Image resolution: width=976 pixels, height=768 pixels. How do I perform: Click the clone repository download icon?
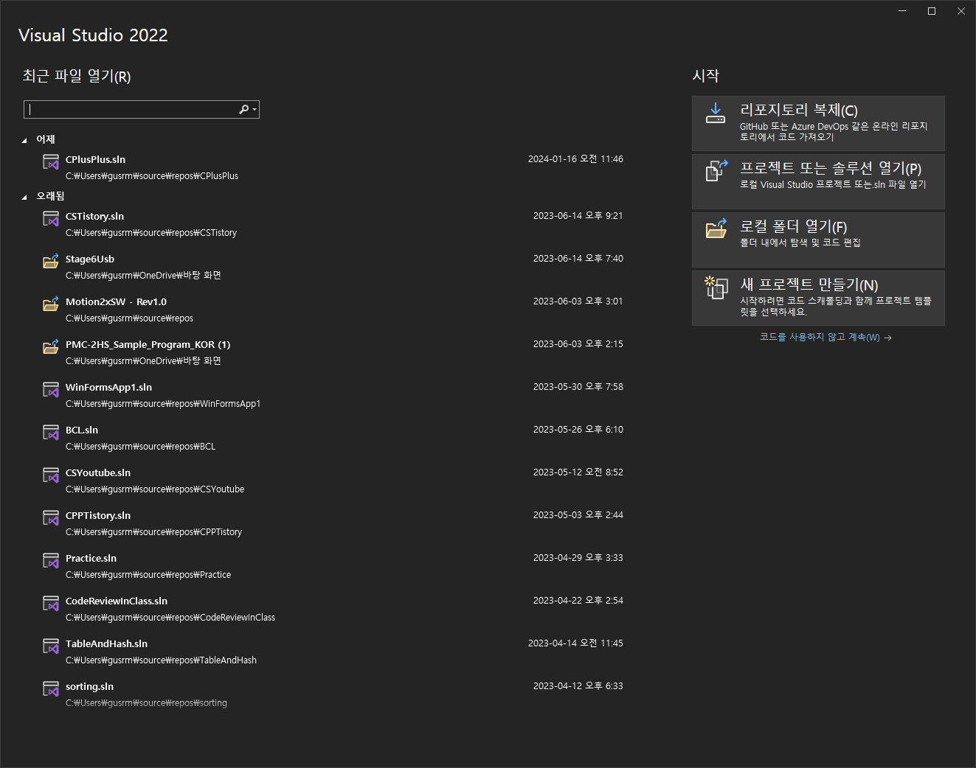[716, 114]
